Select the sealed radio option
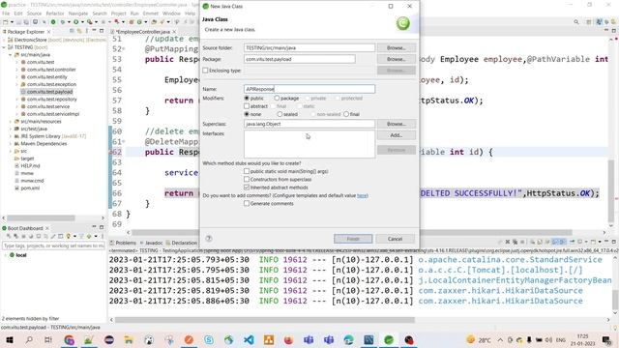The height and width of the screenshot is (348, 619). 280,114
